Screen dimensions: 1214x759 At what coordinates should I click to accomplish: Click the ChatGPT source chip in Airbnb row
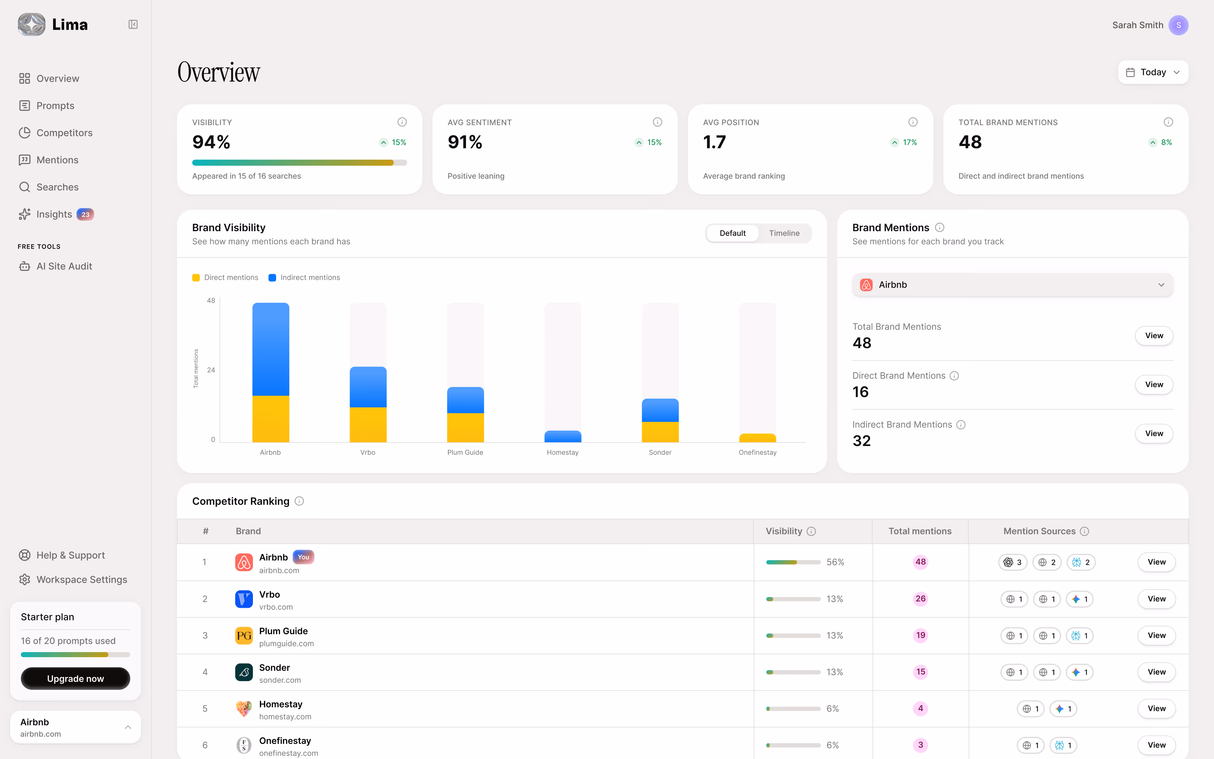(1013, 562)
